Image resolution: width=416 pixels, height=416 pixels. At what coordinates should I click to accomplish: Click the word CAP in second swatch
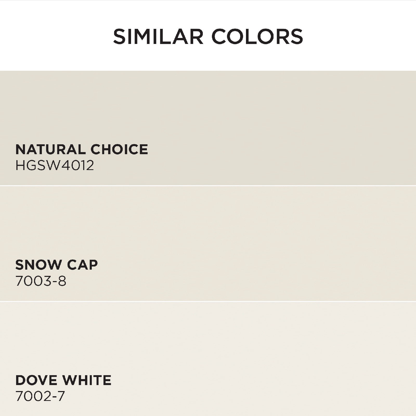pos(82,265)
